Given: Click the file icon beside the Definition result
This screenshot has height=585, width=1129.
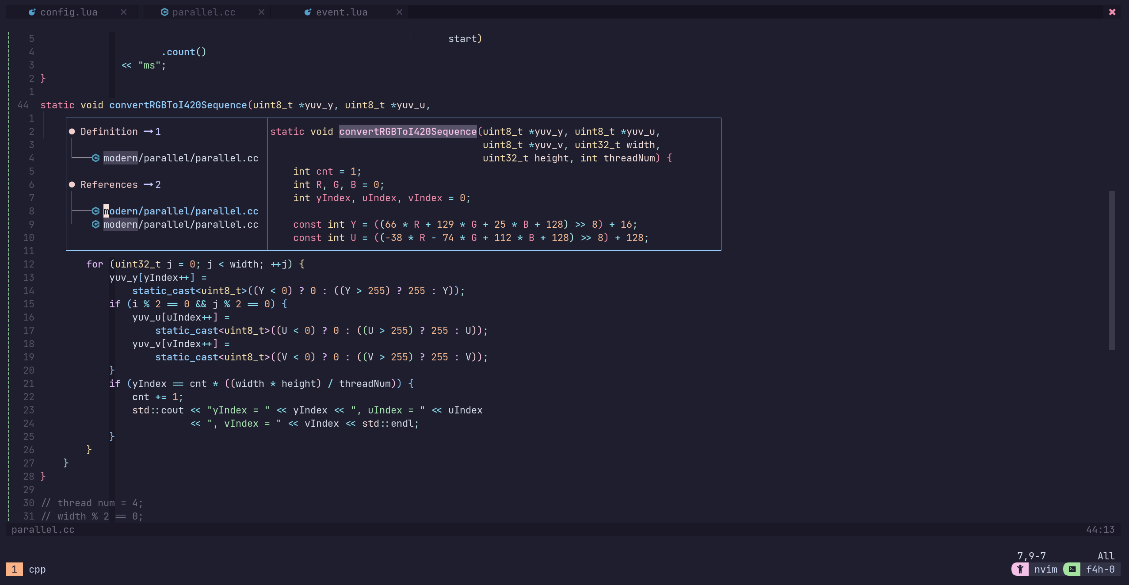Looking at the screenshot, I should (95, 158).
